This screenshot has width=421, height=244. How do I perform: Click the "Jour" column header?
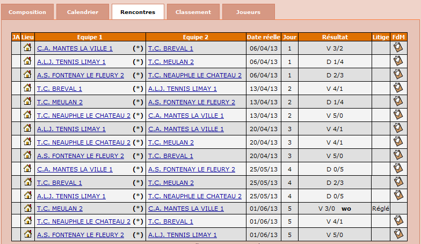point(289,37)
